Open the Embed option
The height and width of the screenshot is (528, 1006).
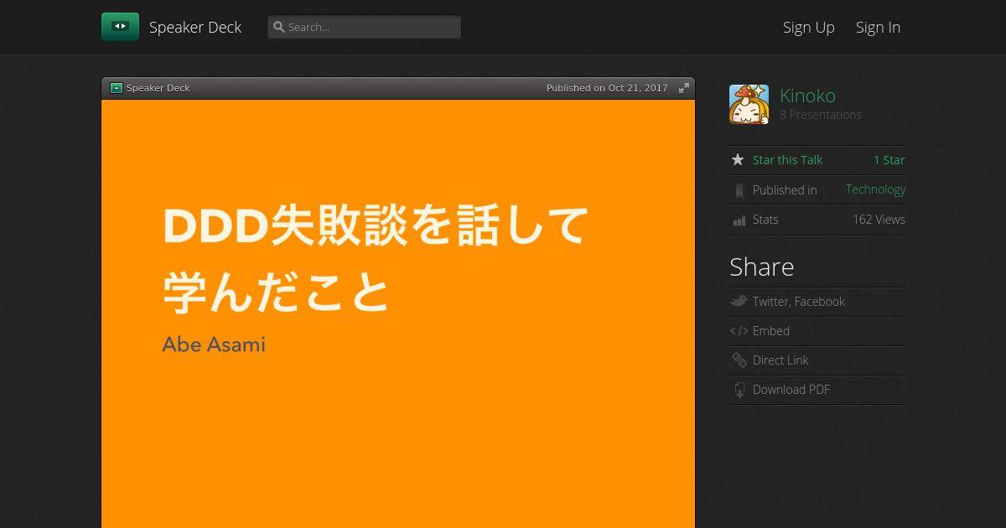point(771,331)
